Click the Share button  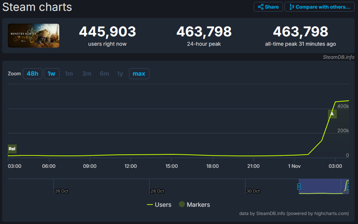point(268,7)
